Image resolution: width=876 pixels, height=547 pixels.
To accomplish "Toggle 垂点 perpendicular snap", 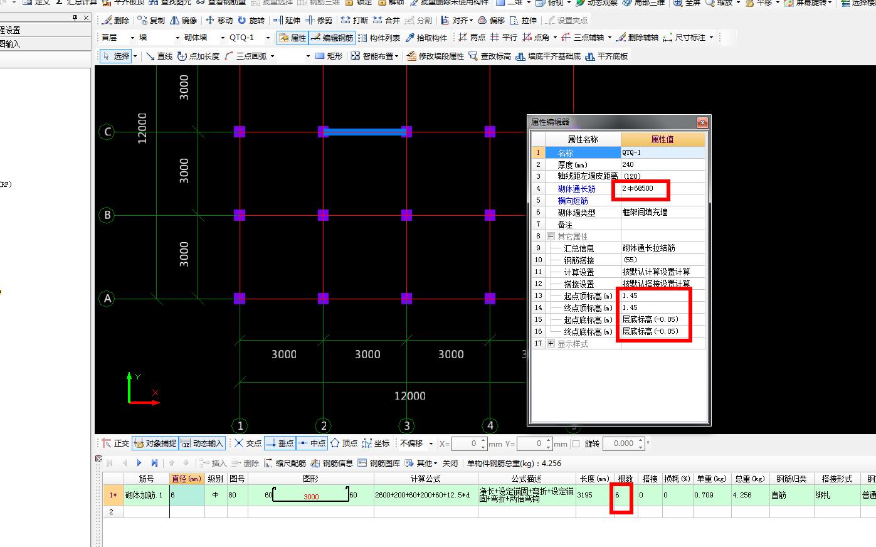I will [x=280, y=443].
